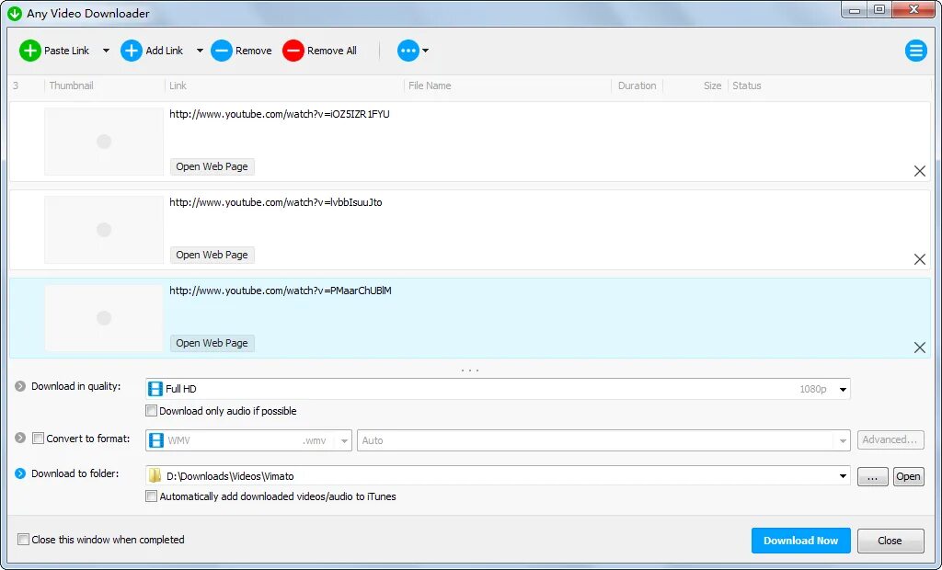Open Web Page for the lvbbIsuuJto link

point(213,255)
